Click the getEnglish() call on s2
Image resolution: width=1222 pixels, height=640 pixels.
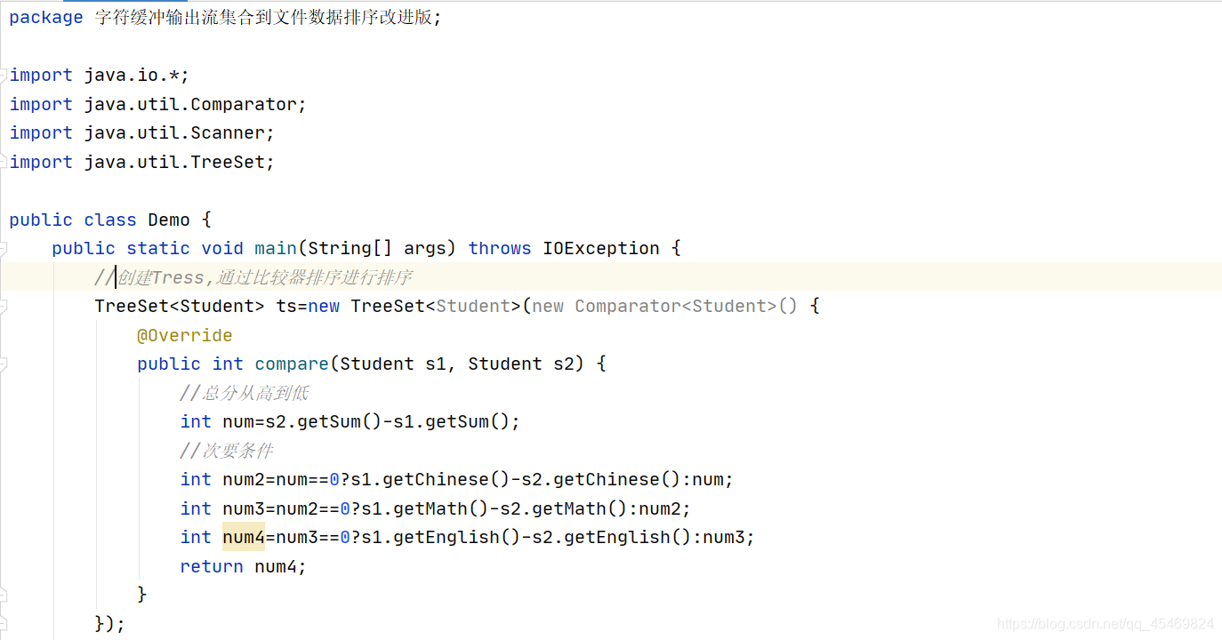tap(622, 538)
